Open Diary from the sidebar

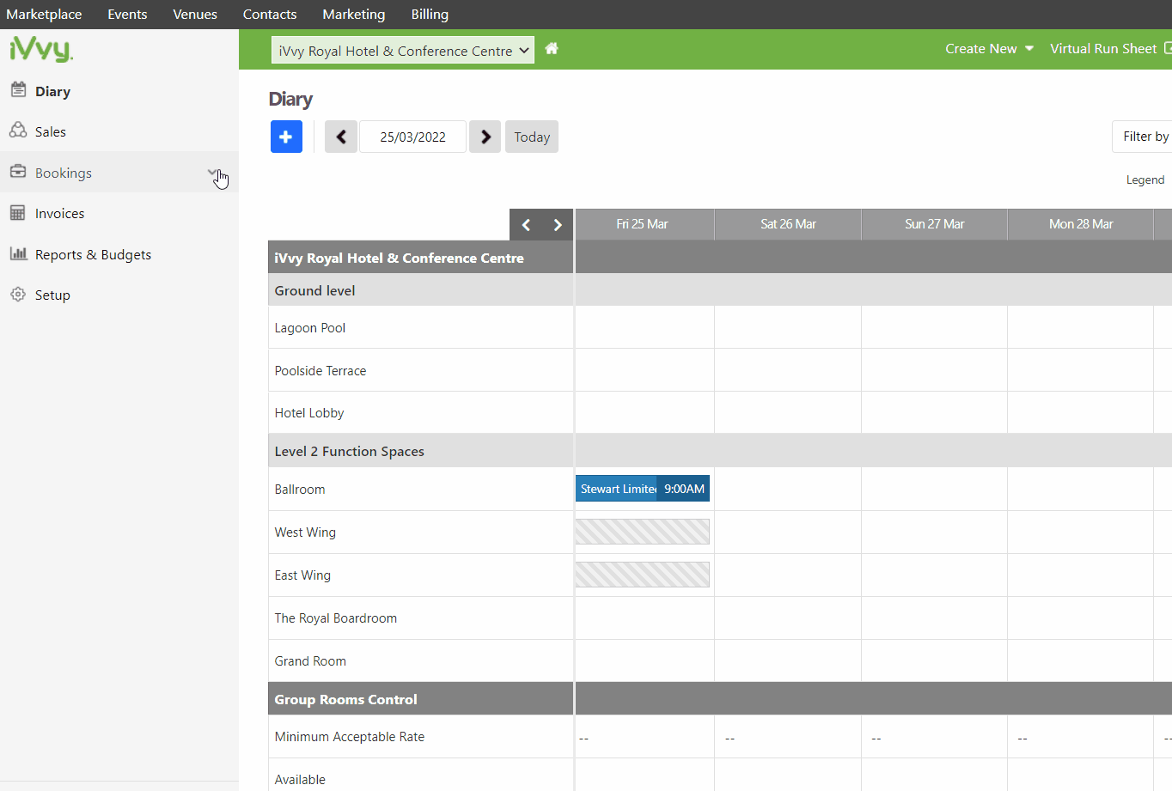(52, 91)
